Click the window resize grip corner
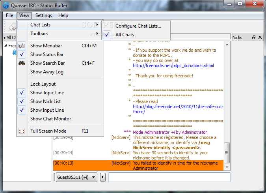This screenshot has width=266, height=193. click(x=261, y=189)
